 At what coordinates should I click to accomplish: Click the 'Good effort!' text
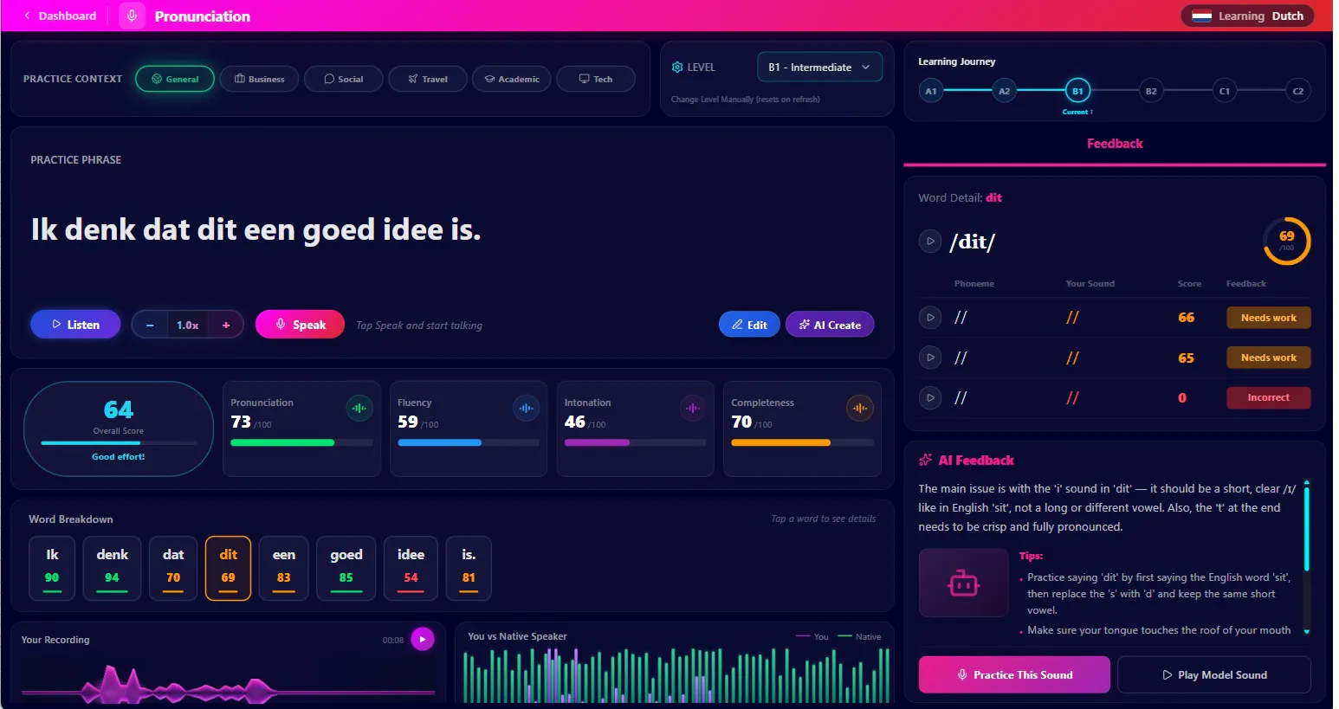[119, 457]
